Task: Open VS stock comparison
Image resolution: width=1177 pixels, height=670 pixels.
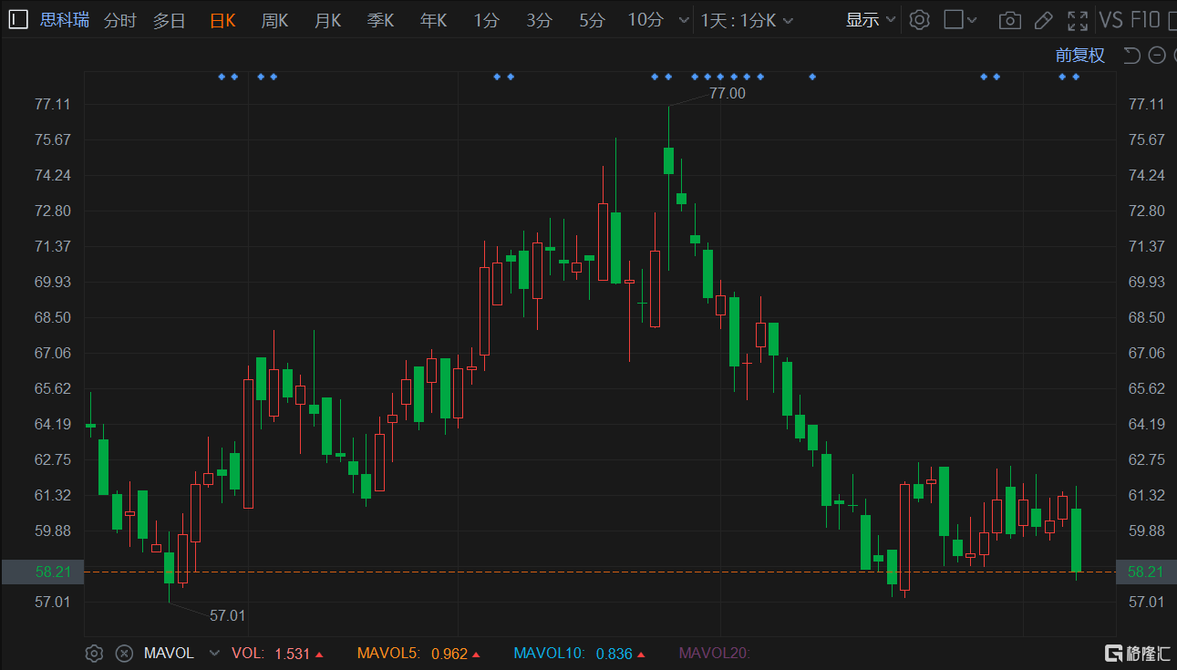Action: [1110, 20]
